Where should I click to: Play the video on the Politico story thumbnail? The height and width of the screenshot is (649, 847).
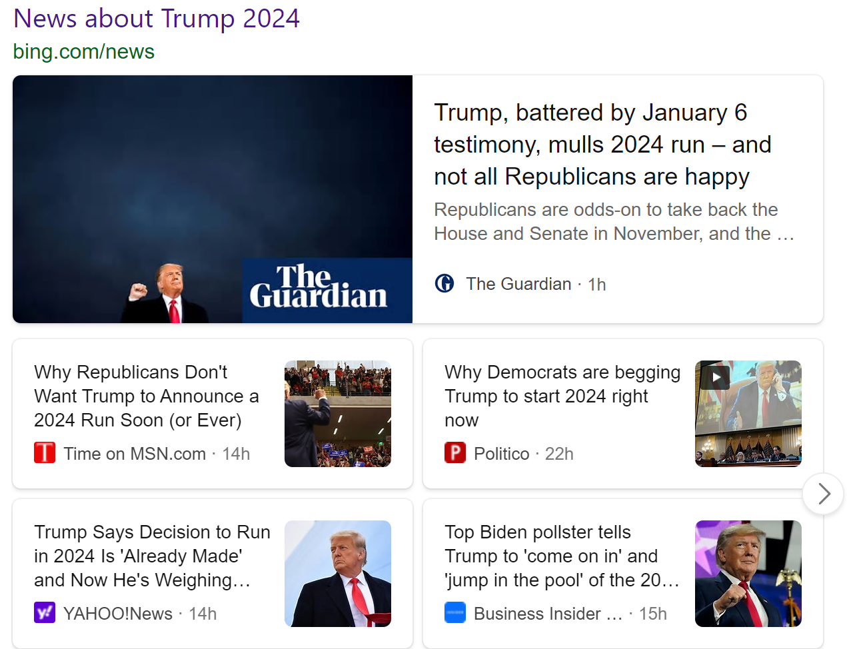[x=715, y=377]
